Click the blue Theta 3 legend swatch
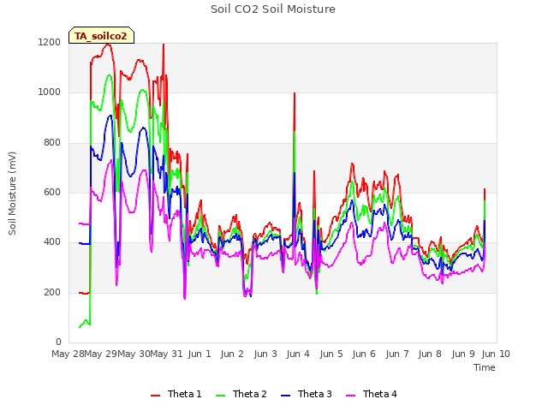Screen dimensions: 548x411 point(285,396)
